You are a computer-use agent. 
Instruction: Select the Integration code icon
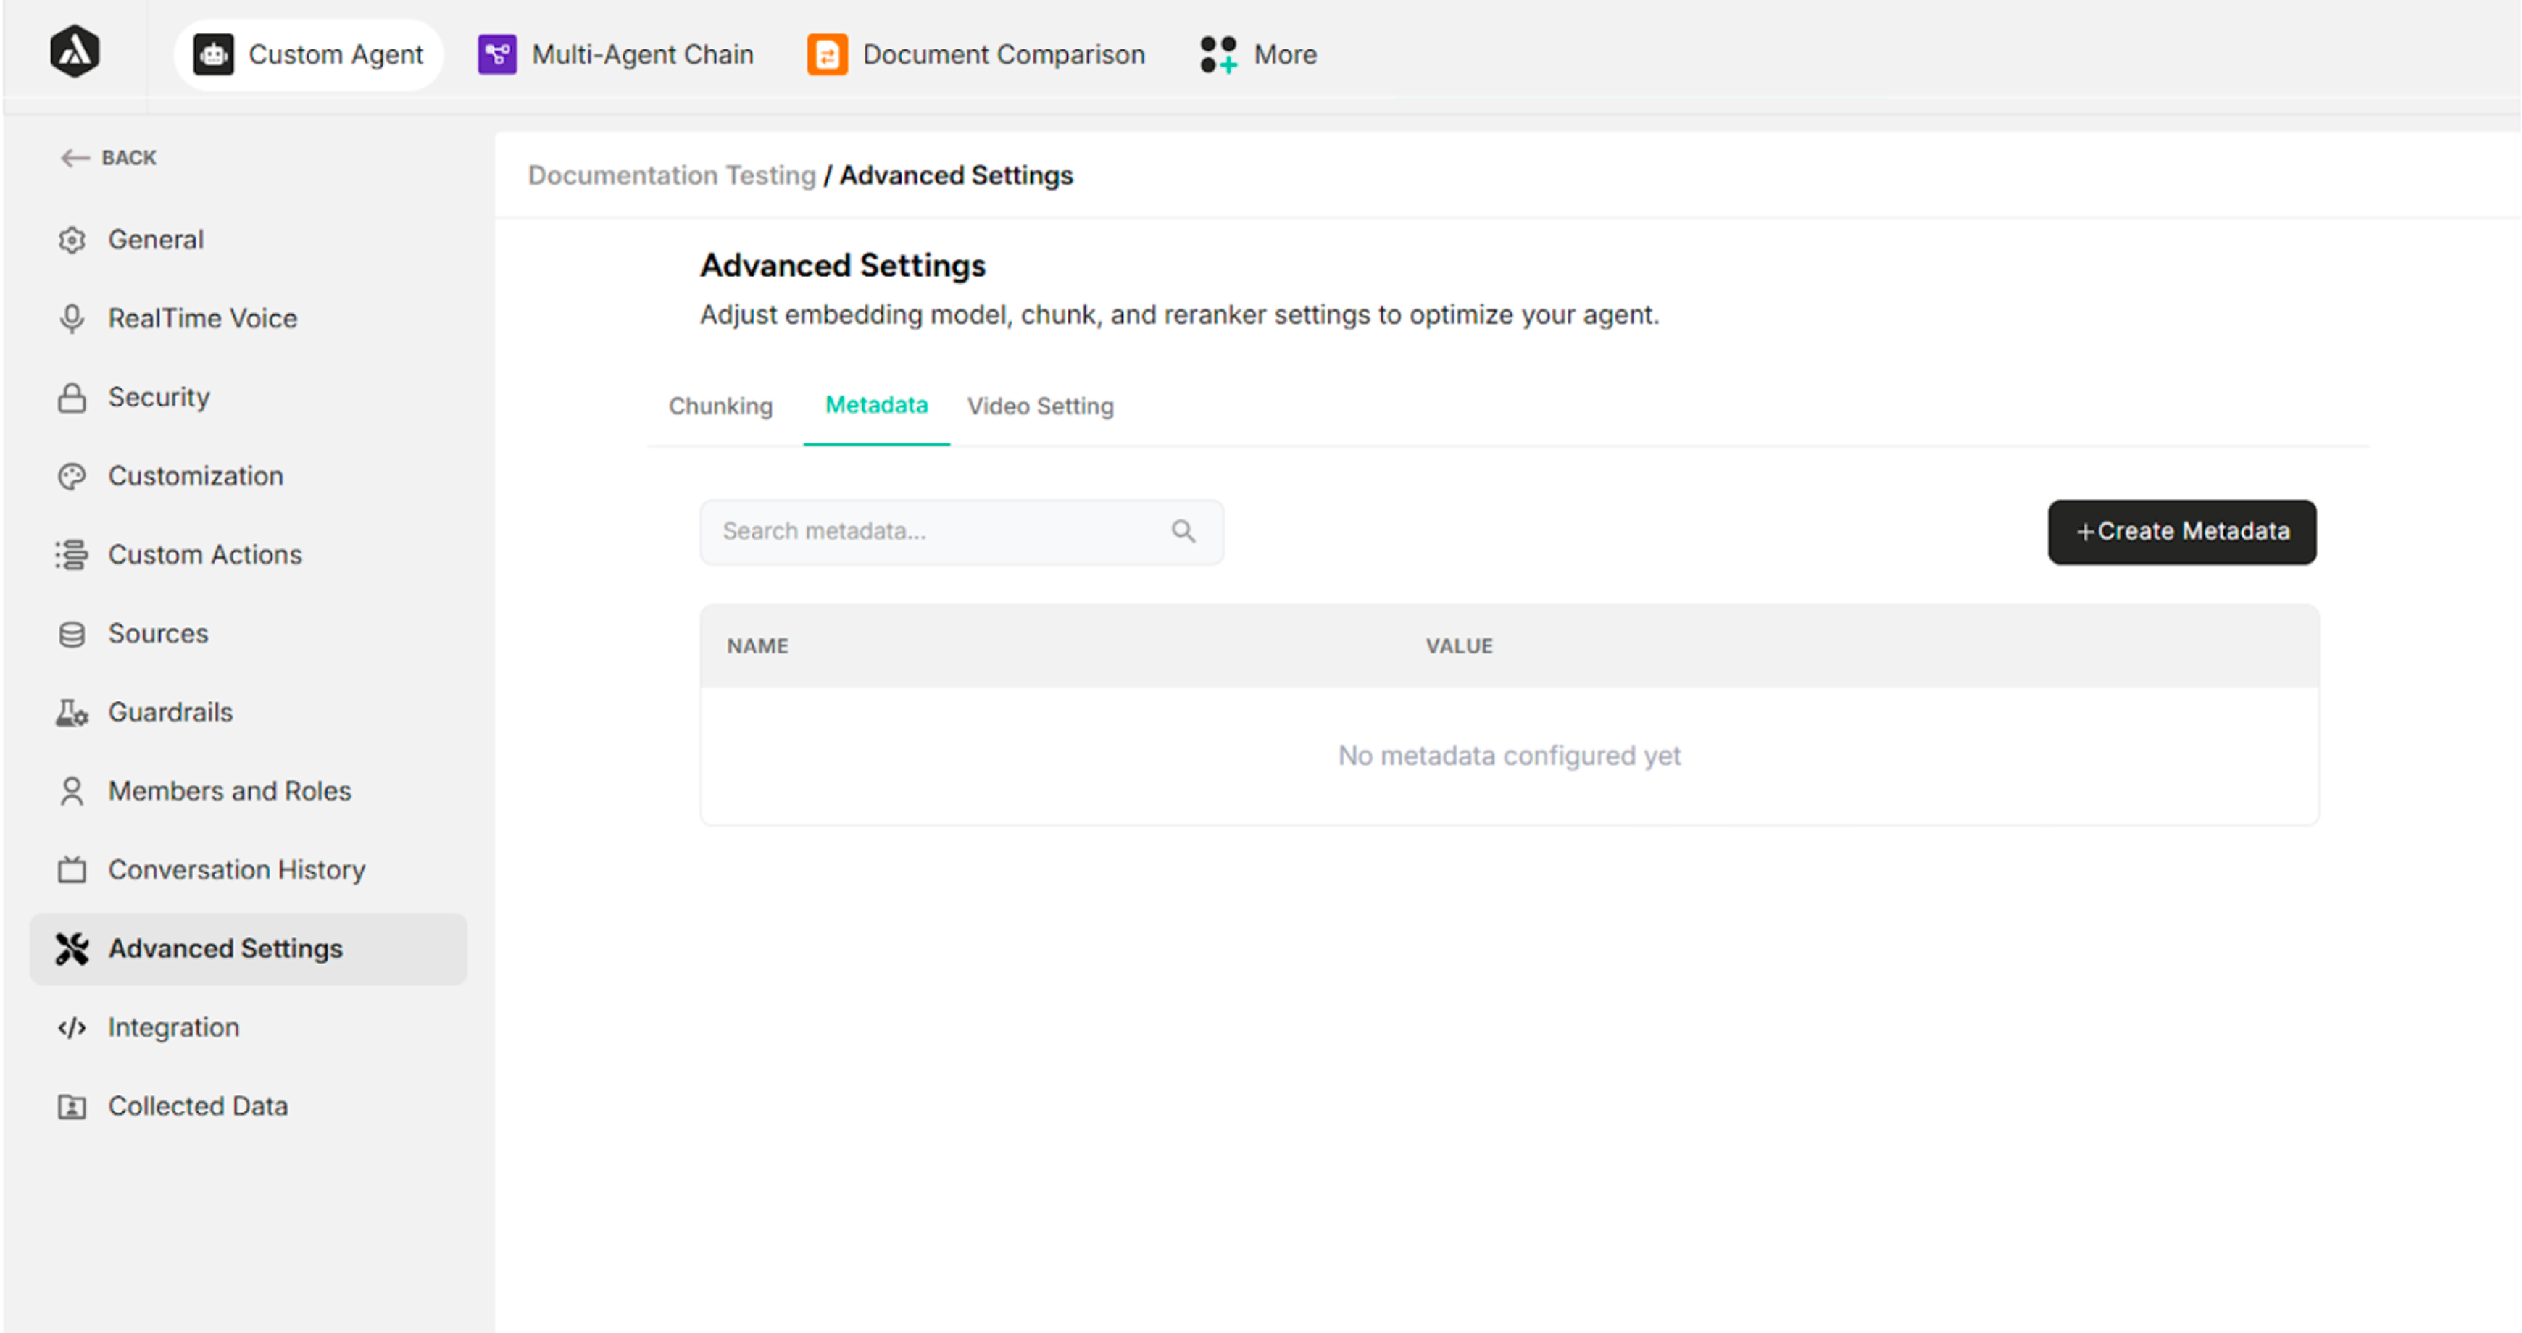click(x=72, y=1027)
